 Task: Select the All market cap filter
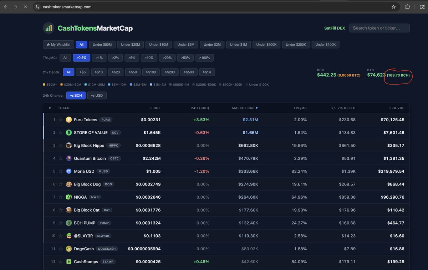click(x=81, y=45)
